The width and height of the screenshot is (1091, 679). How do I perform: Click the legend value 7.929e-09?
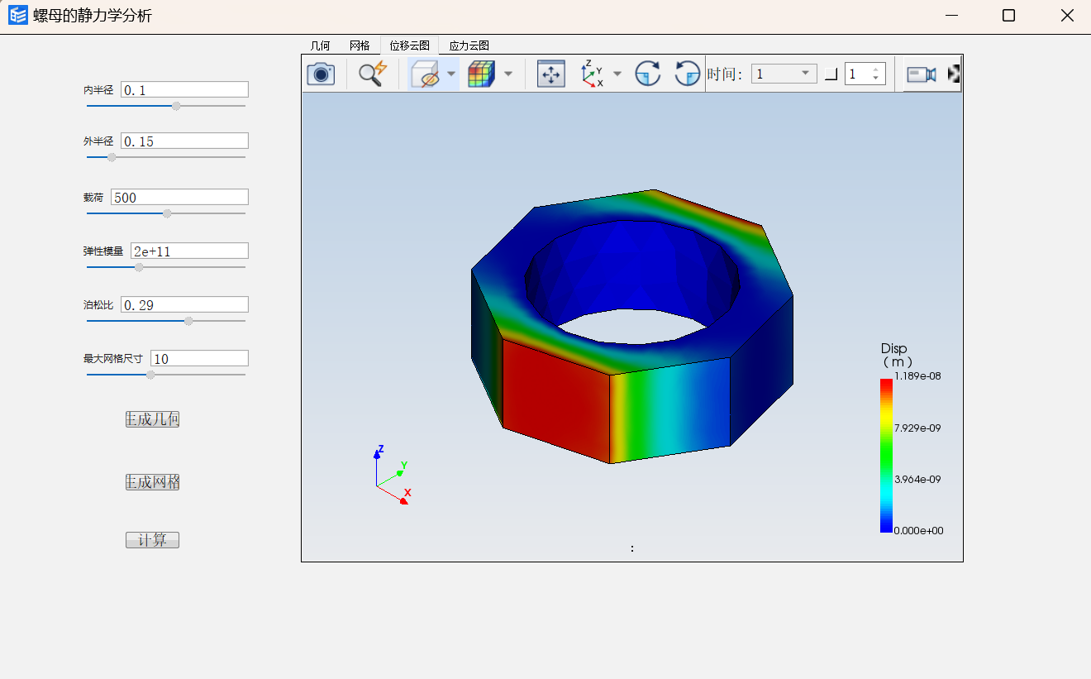917,428
